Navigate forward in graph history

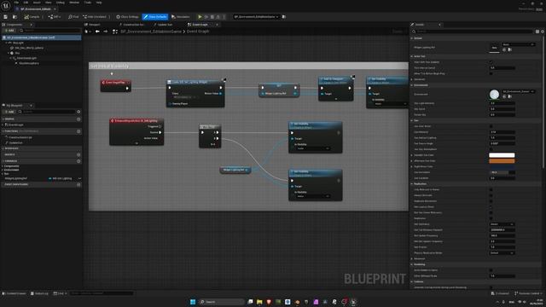tap(106, 32)
